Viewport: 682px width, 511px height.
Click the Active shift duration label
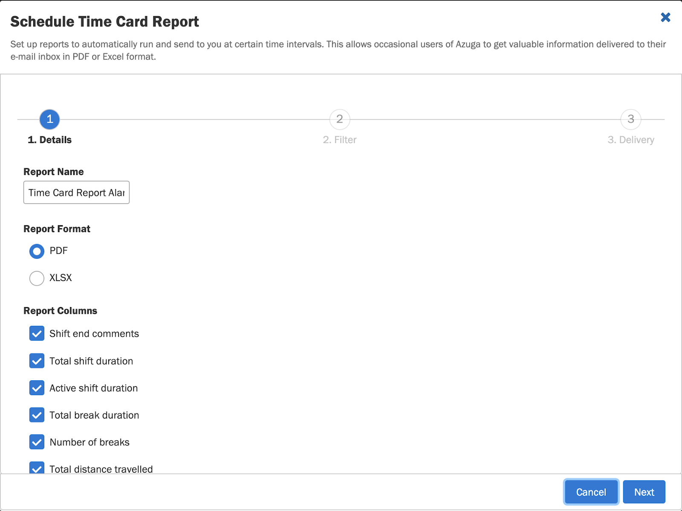[x=94, y=388]
